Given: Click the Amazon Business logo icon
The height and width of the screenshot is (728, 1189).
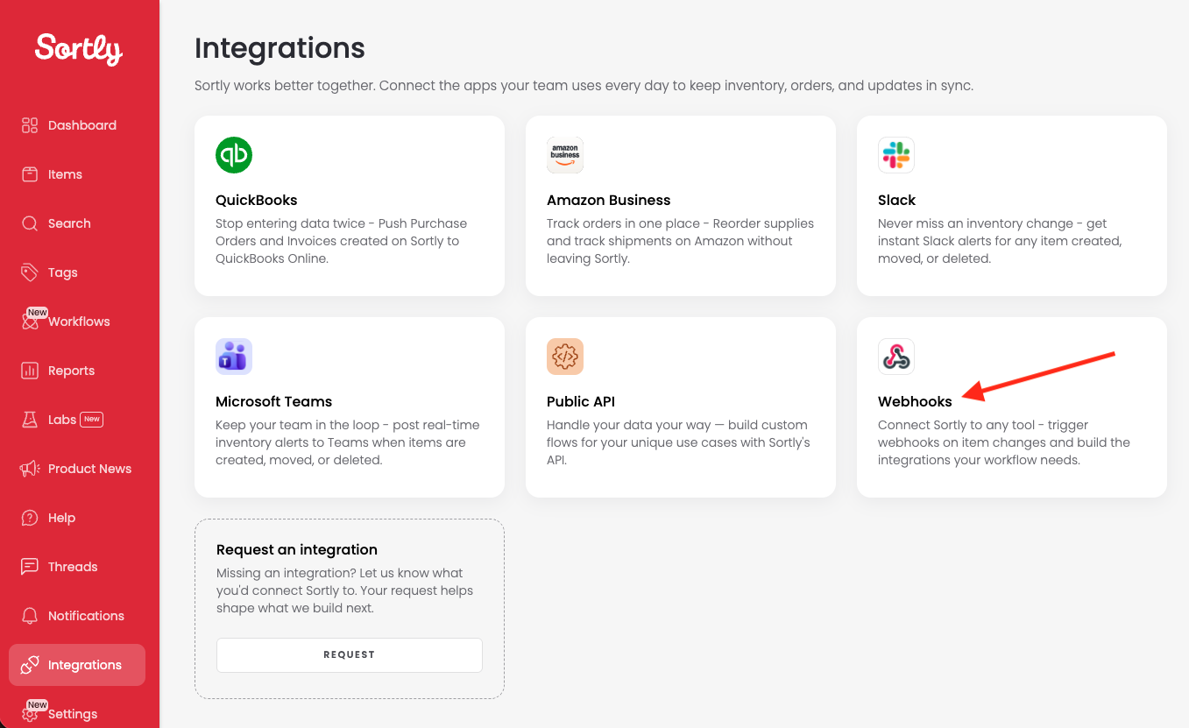Looking at the screenshot, I should point(565,155).
